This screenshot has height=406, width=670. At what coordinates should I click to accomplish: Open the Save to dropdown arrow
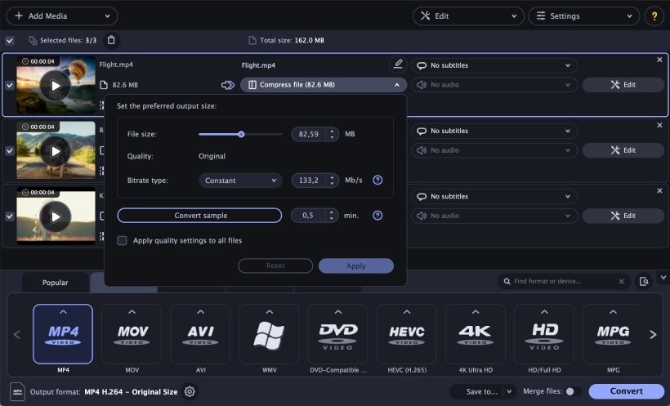pyautogui.click(x=509, y=391)
